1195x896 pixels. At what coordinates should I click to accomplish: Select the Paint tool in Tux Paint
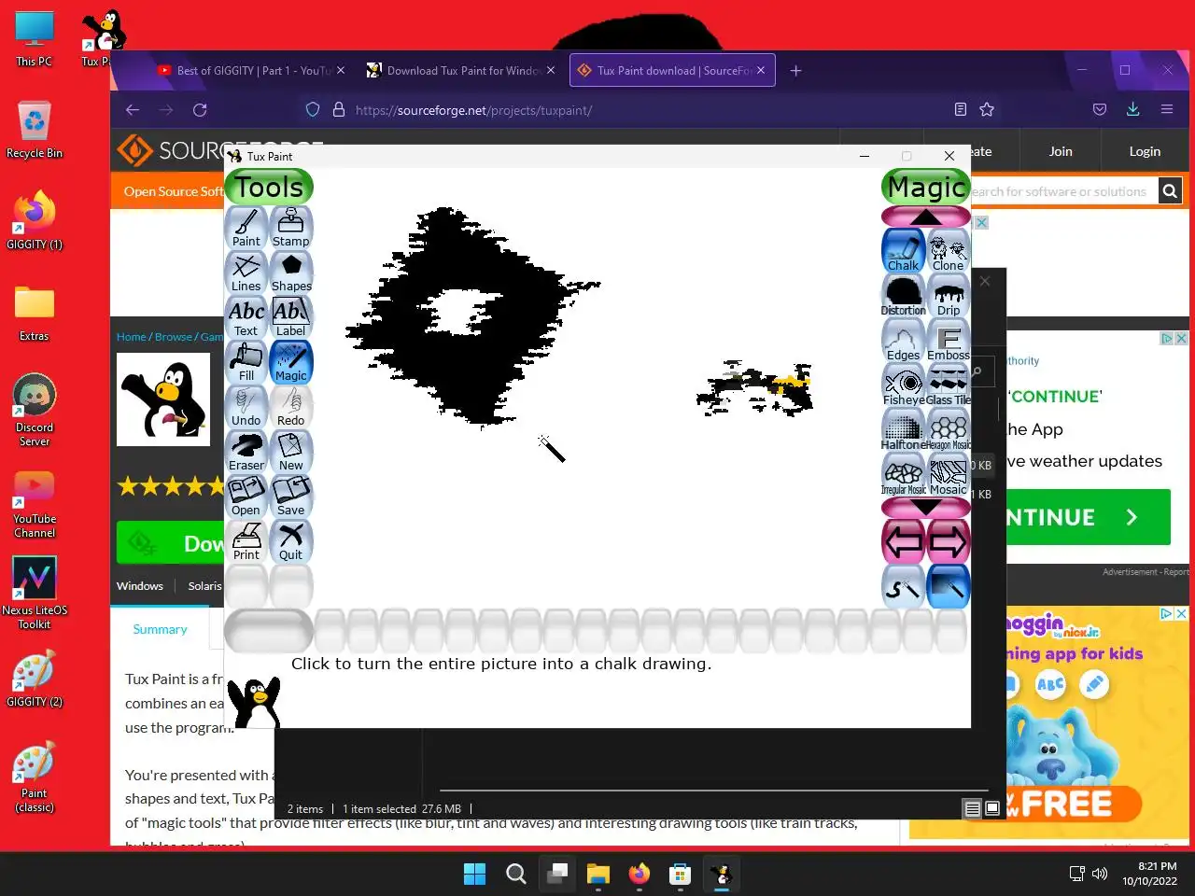pyautogui.click(x=246, y=228)
